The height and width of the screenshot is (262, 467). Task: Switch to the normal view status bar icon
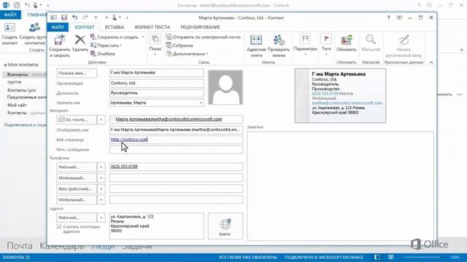click(x=377, y=257)
